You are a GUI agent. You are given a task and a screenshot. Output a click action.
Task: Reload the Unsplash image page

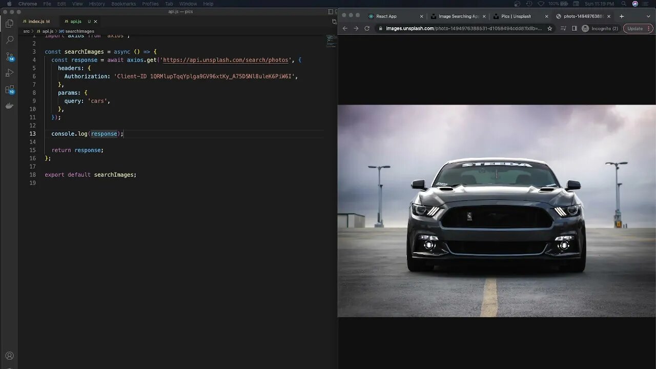coord(367,28)
